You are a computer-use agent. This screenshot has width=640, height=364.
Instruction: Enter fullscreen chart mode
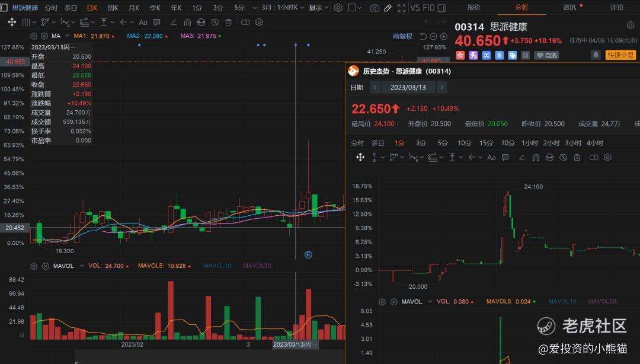(x=401, y=8)
